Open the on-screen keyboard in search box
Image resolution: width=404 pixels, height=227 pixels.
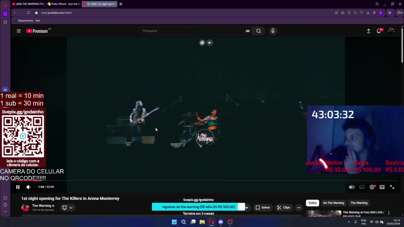[248, 31]
